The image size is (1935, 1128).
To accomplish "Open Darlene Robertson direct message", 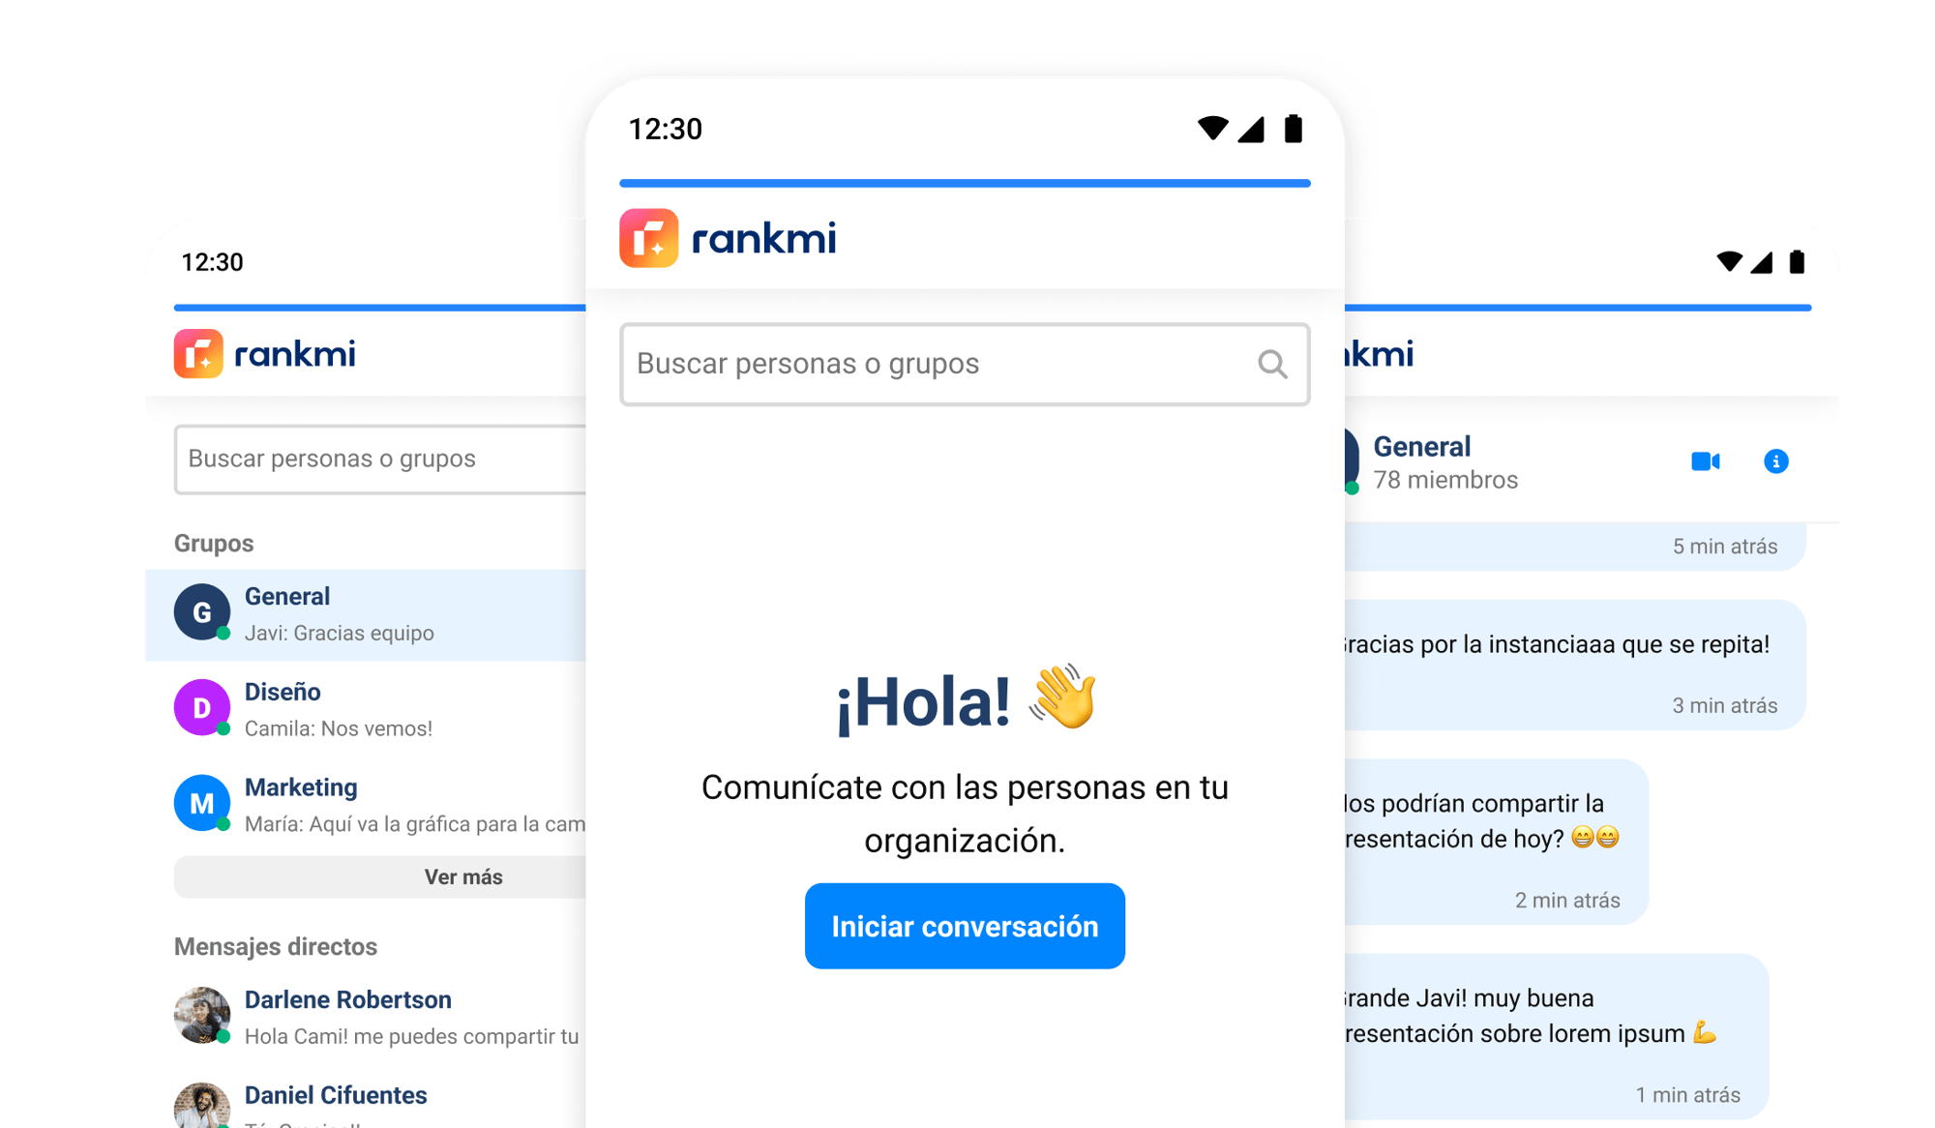I will point(366,1017).
